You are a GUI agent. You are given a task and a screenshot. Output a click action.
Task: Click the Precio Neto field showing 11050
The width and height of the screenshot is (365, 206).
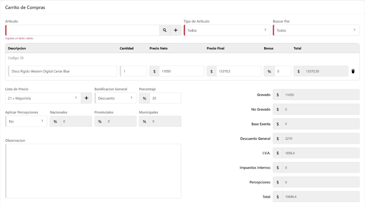[x=181, y=71]
